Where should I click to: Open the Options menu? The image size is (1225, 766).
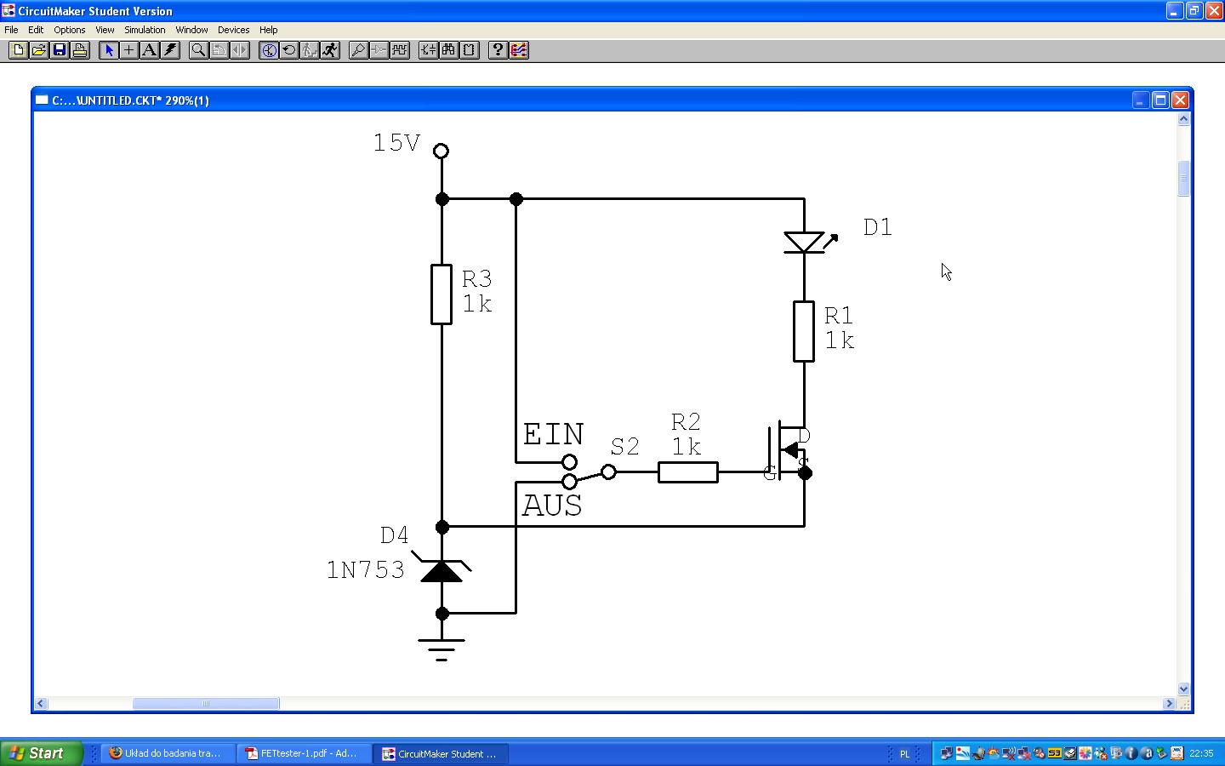70,30
